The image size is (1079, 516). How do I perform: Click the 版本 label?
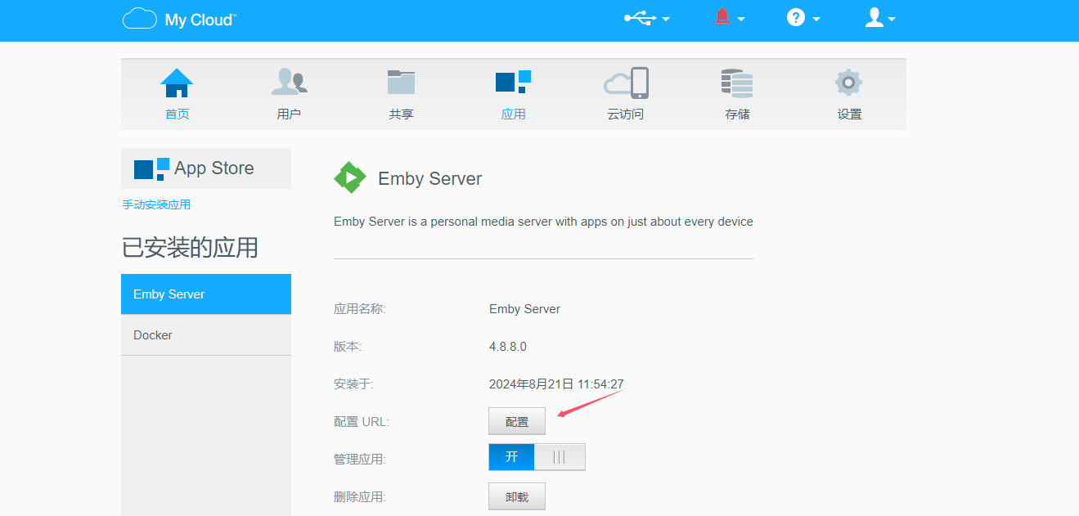click(348, 347)
